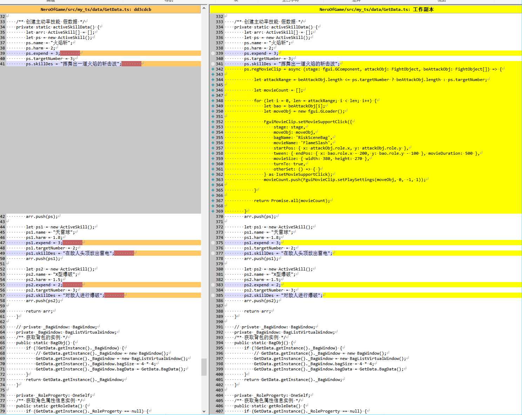Click the added-line plus marker at line 360
Screen dimensions: 522x415
coord(213,164)
